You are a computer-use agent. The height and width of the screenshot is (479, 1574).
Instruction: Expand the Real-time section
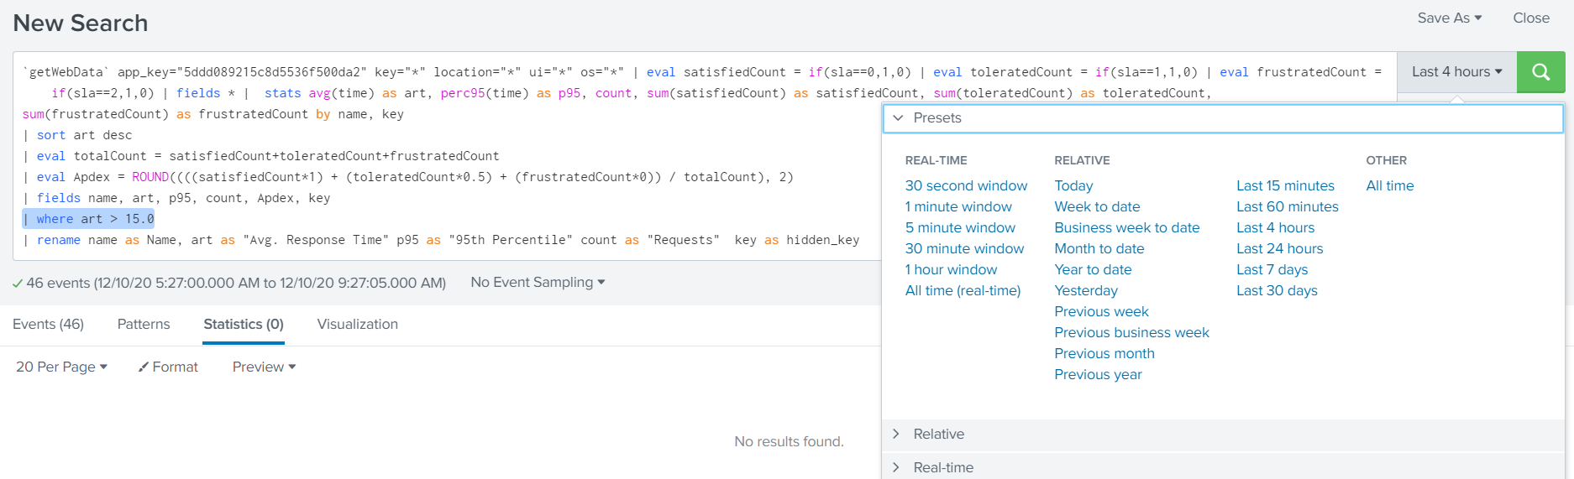pyautogui.click(x=942, y=467)
